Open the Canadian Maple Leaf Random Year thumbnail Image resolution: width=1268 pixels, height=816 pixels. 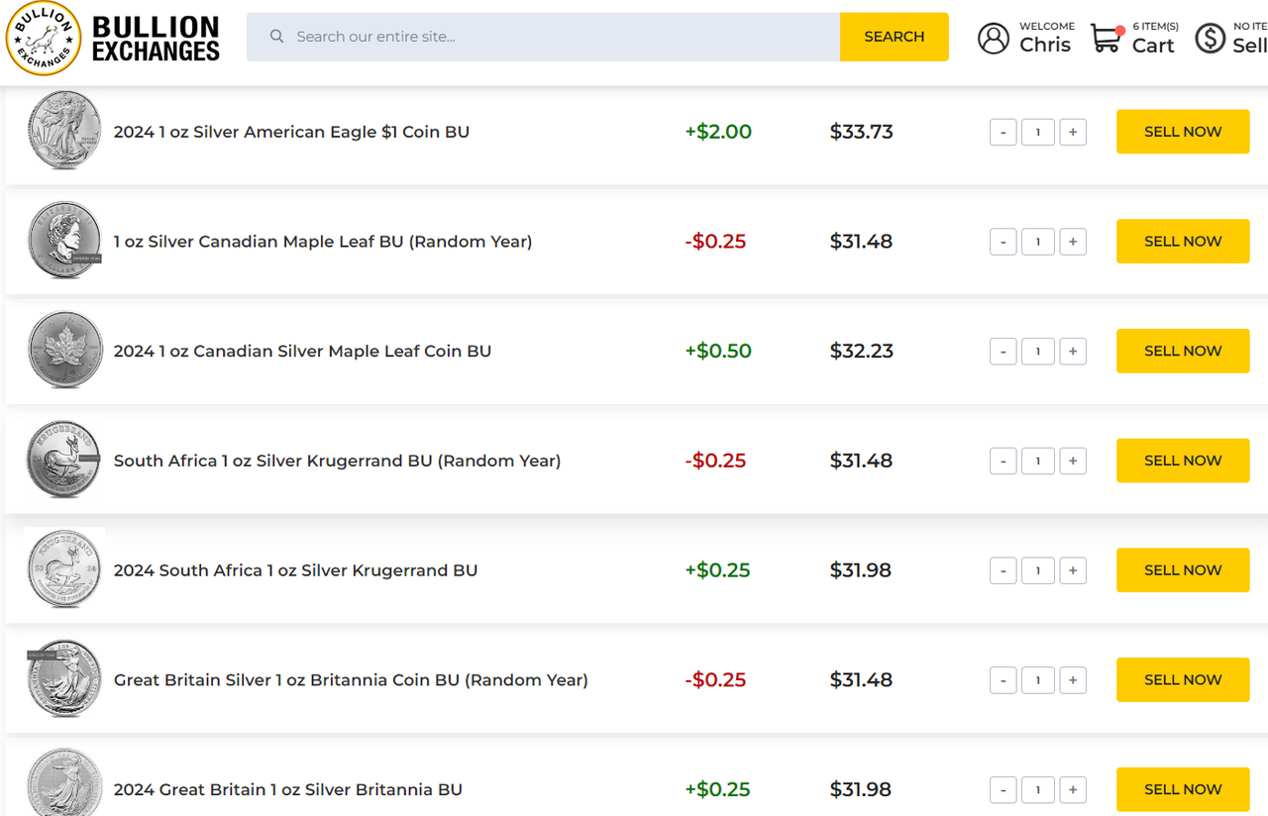click(64, 240)
